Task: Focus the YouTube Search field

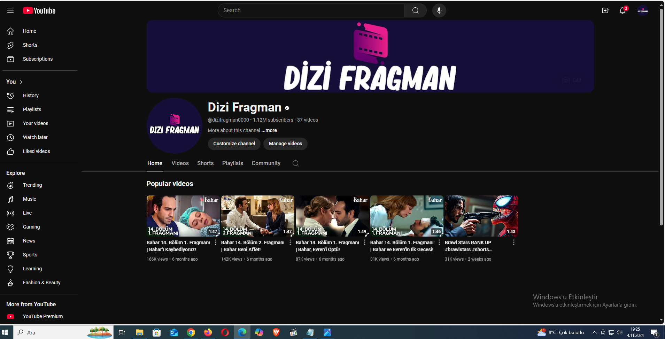Action: (x=311, y=10)
